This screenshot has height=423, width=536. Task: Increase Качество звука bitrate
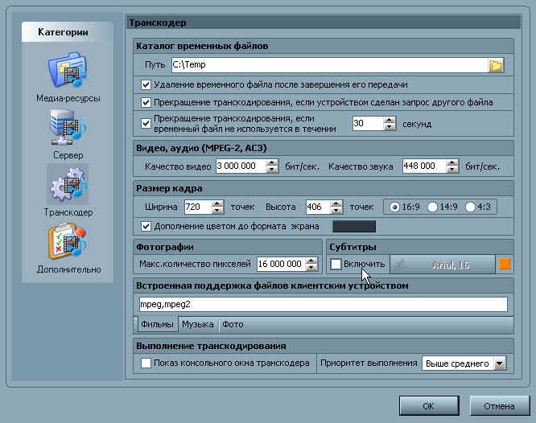(452, 163)
